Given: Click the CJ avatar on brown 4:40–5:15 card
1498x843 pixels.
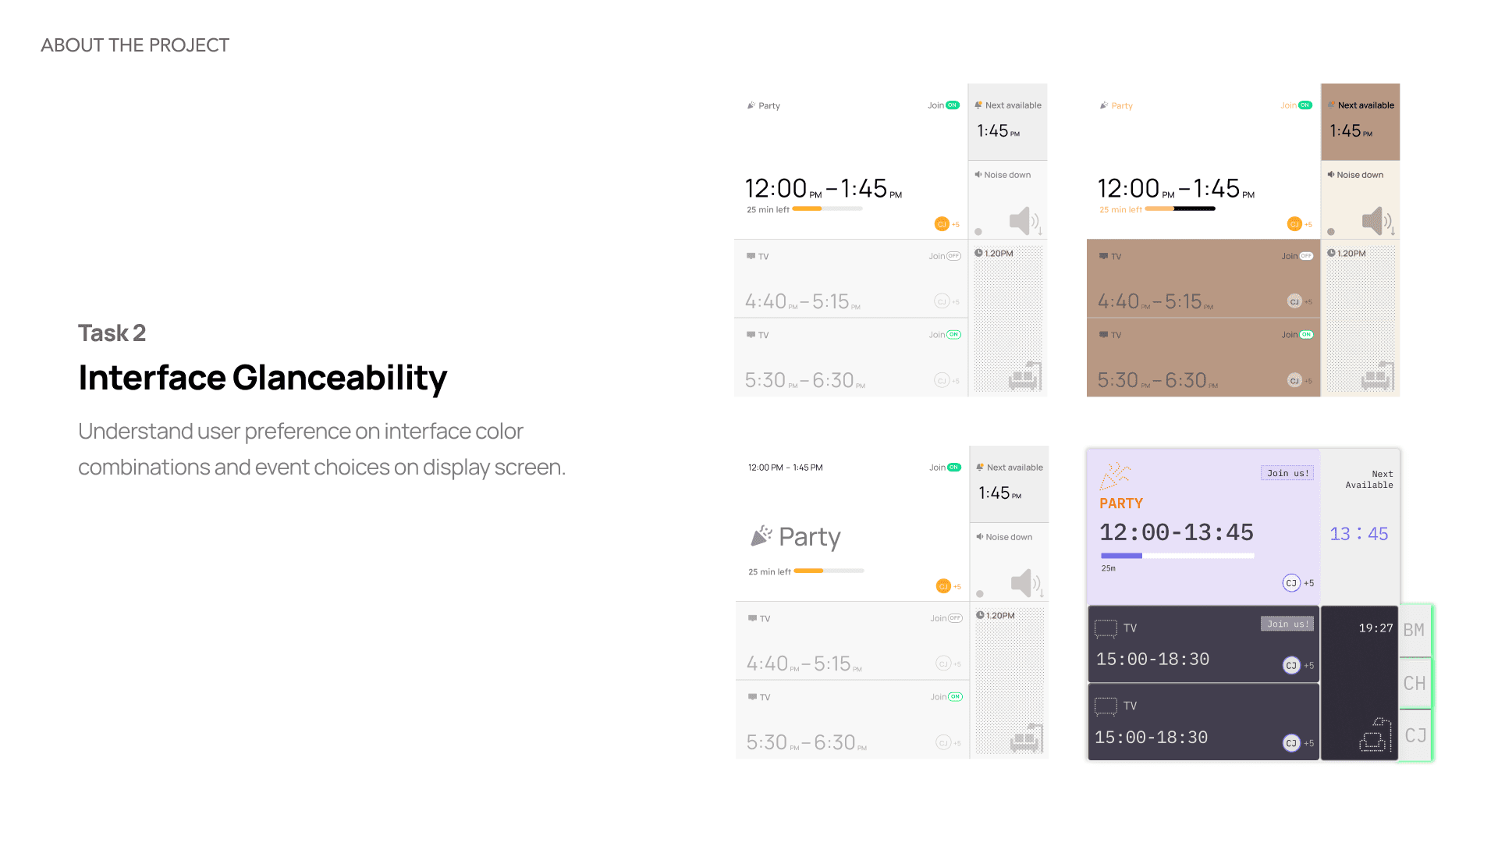Looking at the screenshot, I should (1294, 302).
